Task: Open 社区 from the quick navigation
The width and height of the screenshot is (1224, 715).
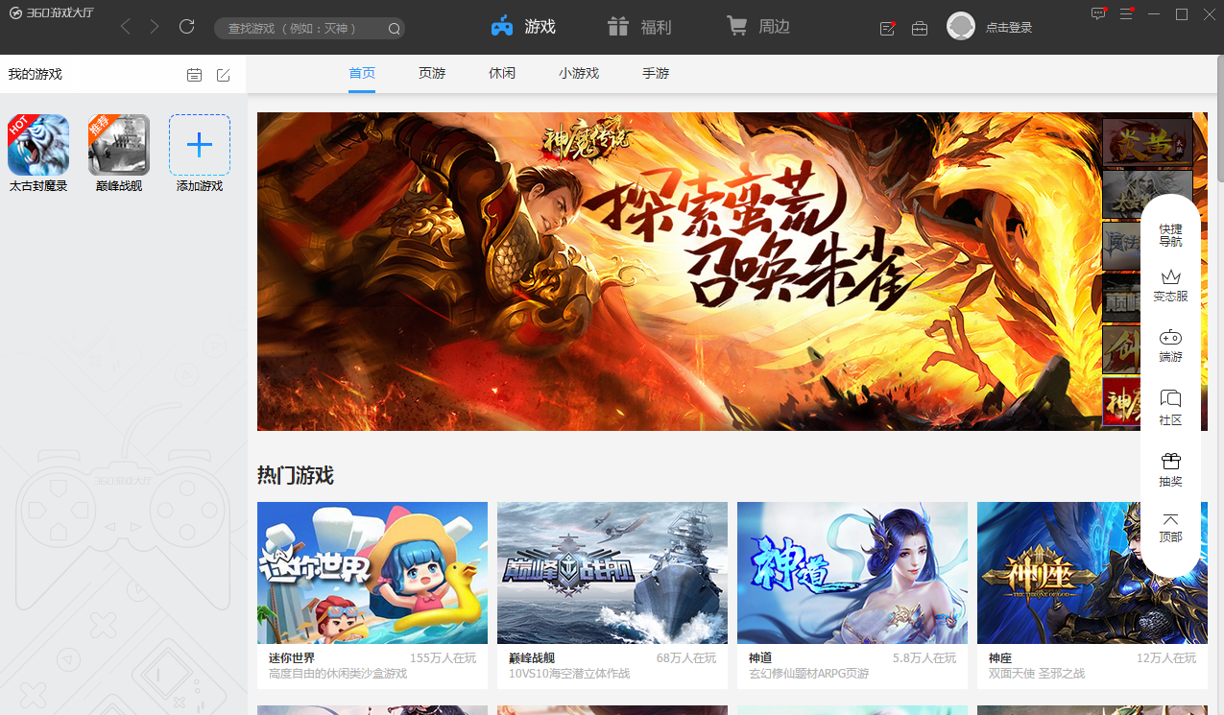Action: coord(1170,408)
